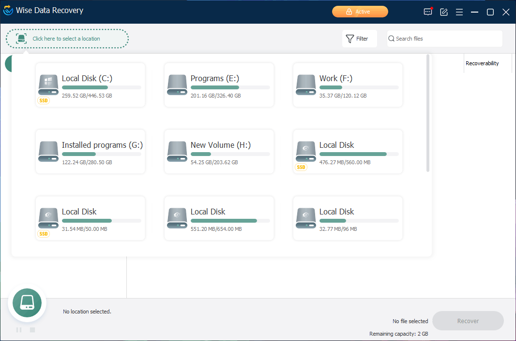Open the edit note icon in title bar
This screenshot has height=341, width=516.
pos(443,12)
